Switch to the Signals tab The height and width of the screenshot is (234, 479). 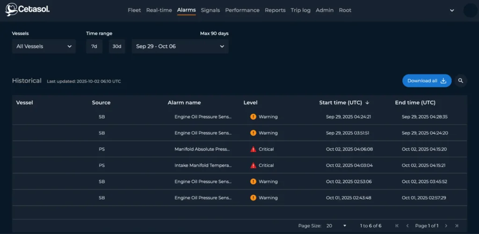[x=210, y=10]
